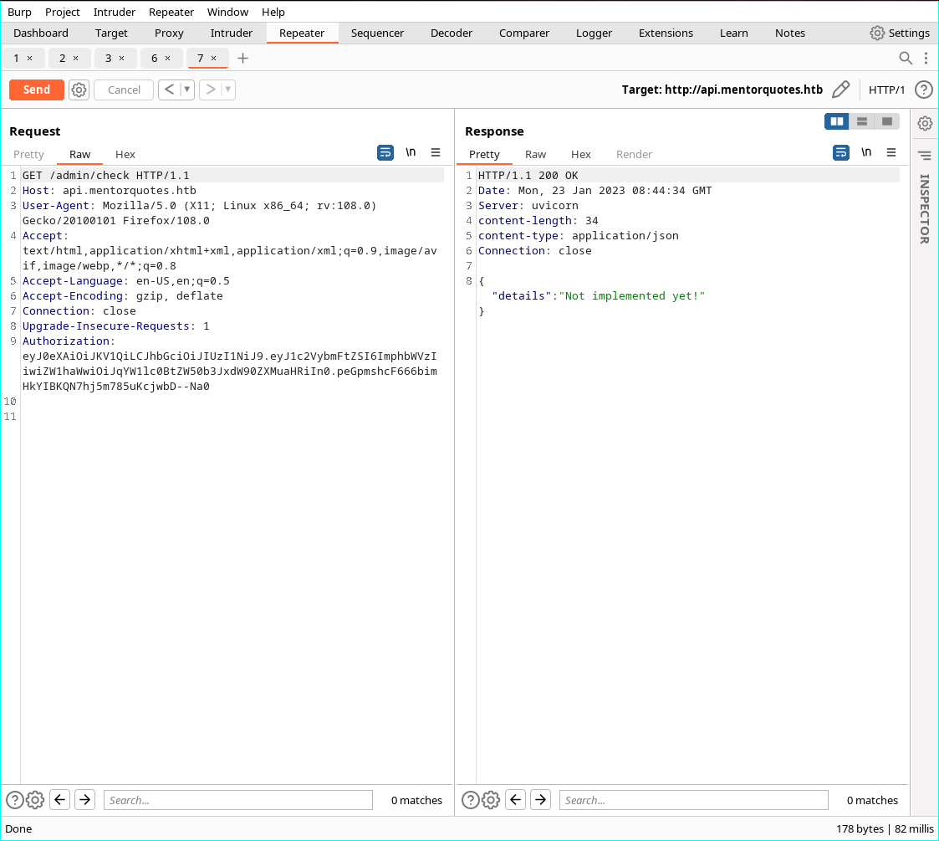Add a new Repeater tab
This screenshot has width=939, height=841.
click(242, 58)
